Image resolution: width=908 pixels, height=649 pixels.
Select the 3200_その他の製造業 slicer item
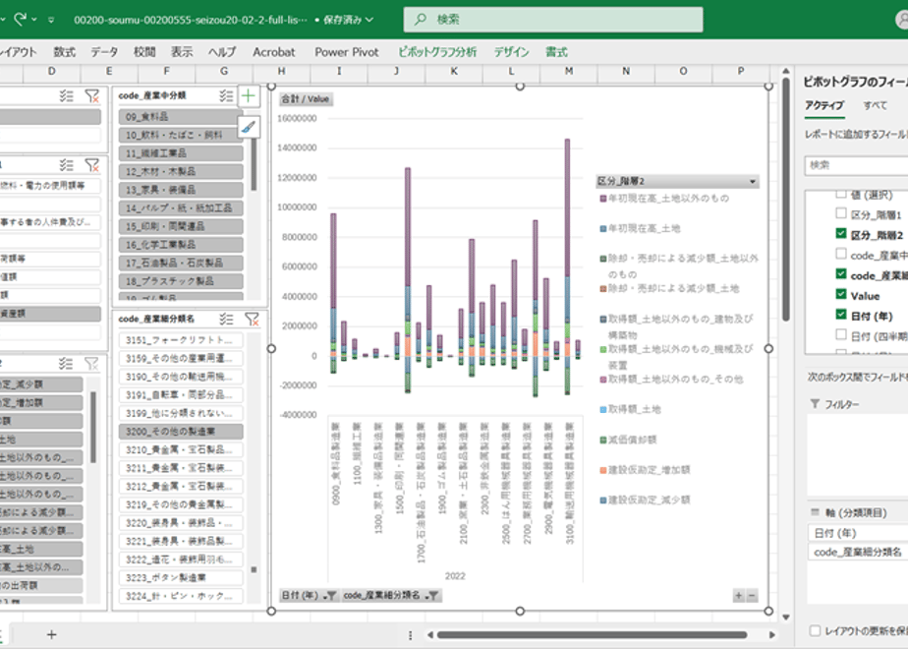tap(181, 431)
